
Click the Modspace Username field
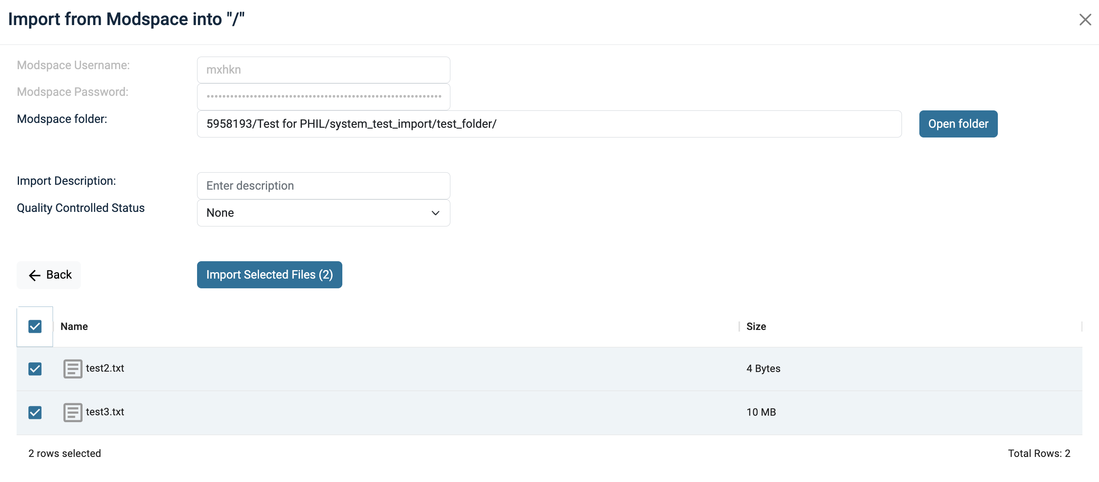coord(323,70)
